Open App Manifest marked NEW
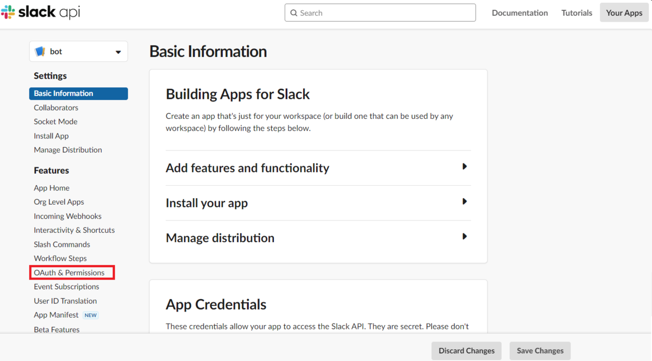Screen dimensions: 652x361 (56, 315)
